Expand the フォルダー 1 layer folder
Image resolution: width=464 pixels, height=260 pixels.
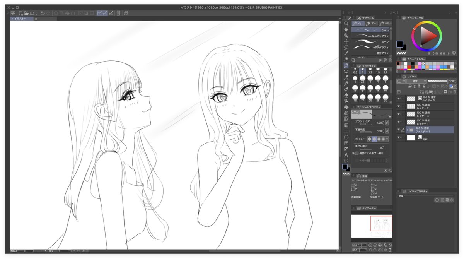pos(407,130)
